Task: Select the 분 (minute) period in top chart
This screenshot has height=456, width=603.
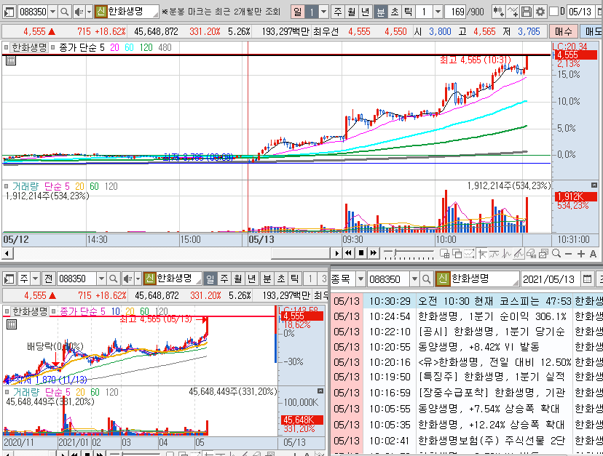Action: pos(380,12)
